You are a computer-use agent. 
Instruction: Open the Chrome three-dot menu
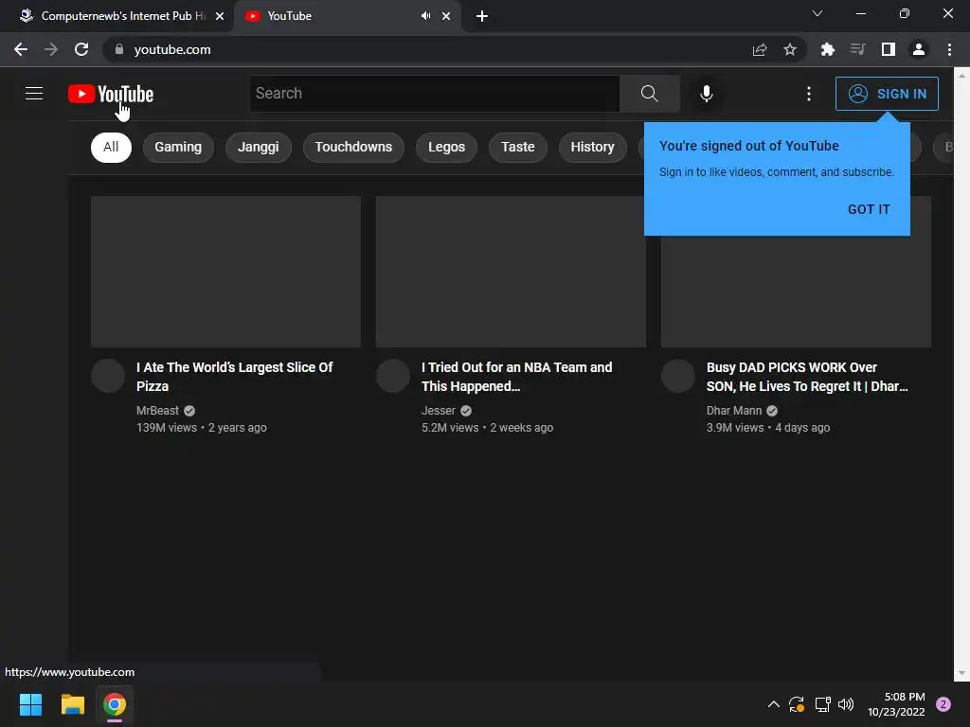coord(949,49)
